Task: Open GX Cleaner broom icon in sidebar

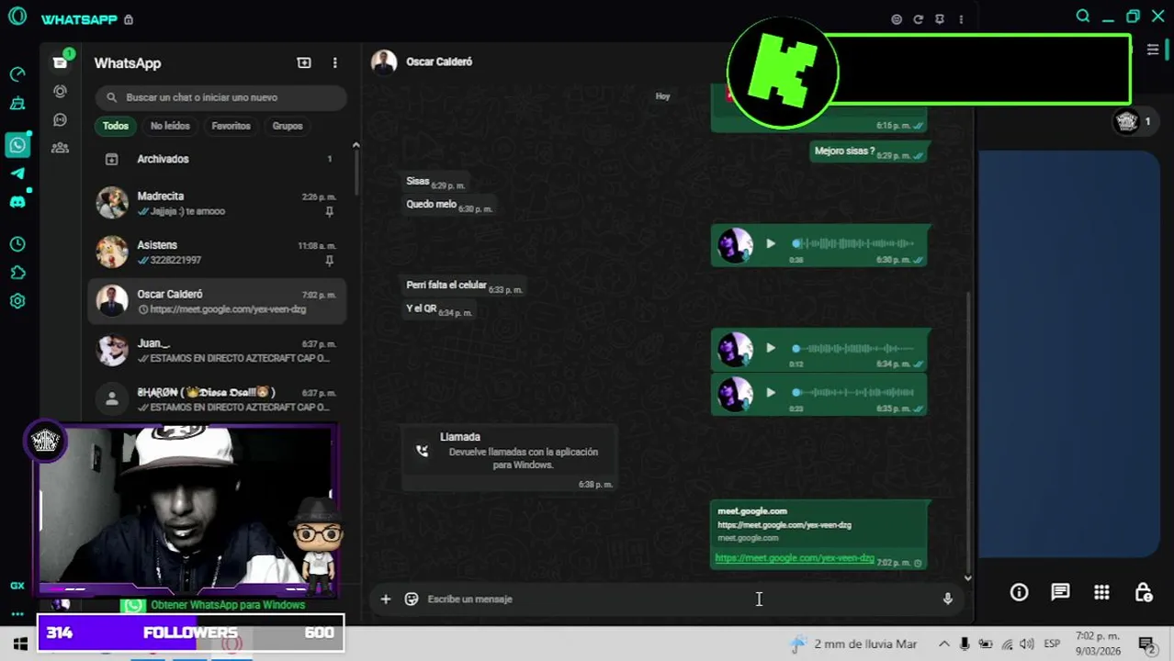Action: coord(17,103)
